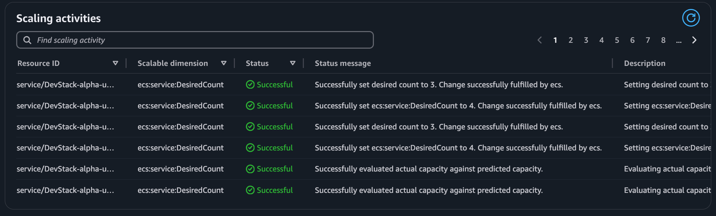Click the Description column header
The height and width of the screenshot is (216, 716).
click(645, 63)
